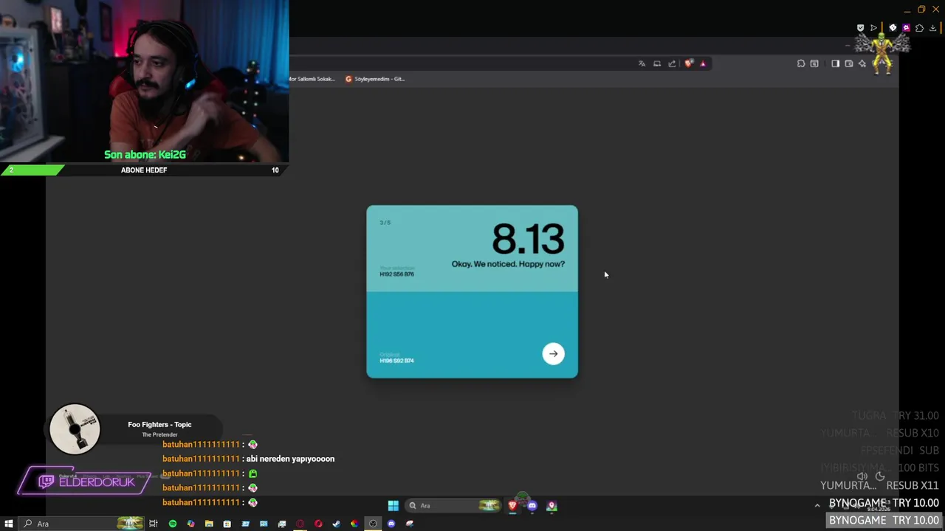
Task: Open the Brave icon in inner taskbar
Action: coord(512,506)
